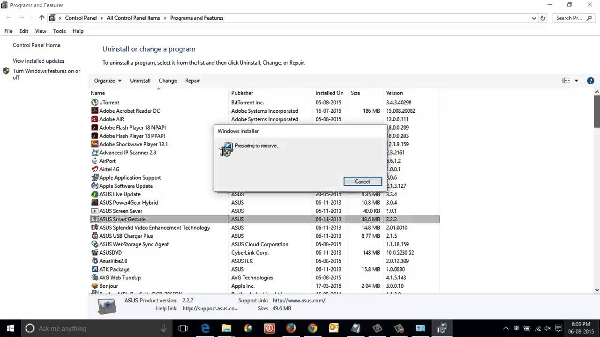
Task: Click the Adobe Flash Player 18 NPAPI icon
Action: pyautogui.click(x=95, y=128)
